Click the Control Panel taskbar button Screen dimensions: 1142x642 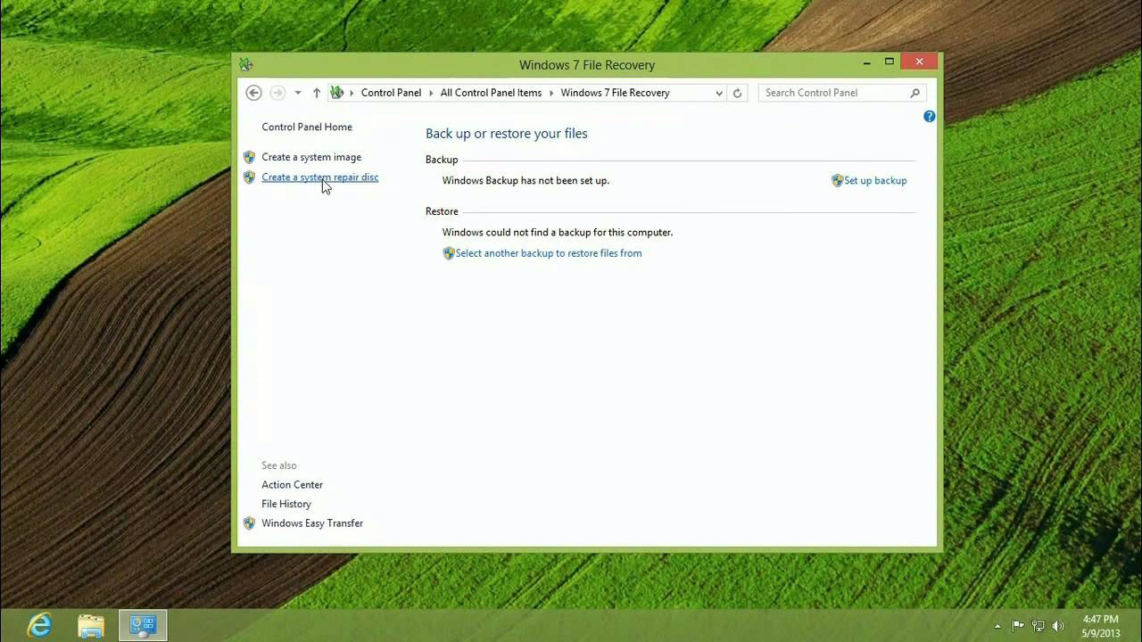coord(143,625)
